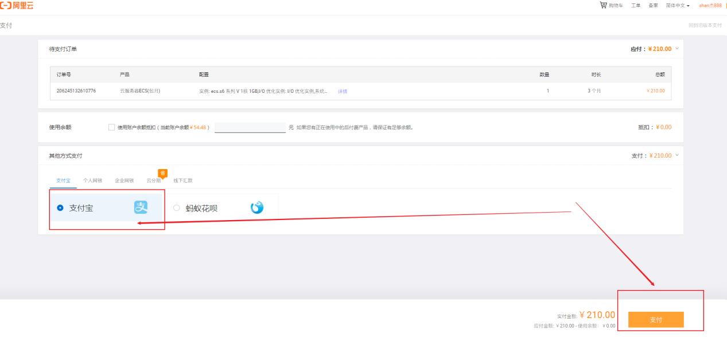Click 回到旧版本支付 link
The width and height of the screenshot is (727, 337).
coord(705,25)
